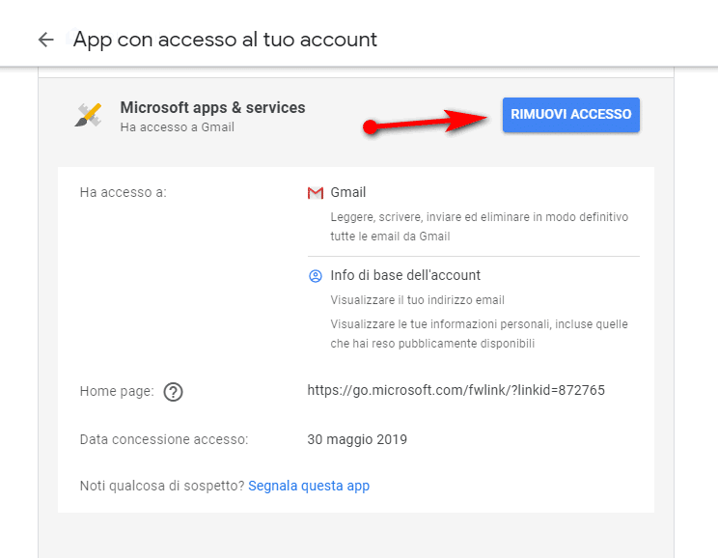
Task: Click the account info profile icon
Action: click(316, 276)
